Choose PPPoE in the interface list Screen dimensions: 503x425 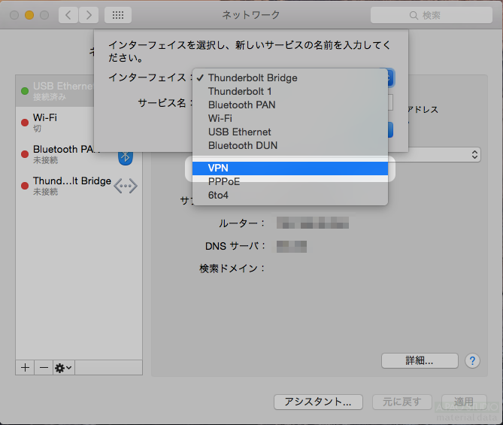(x=290, y=182)
